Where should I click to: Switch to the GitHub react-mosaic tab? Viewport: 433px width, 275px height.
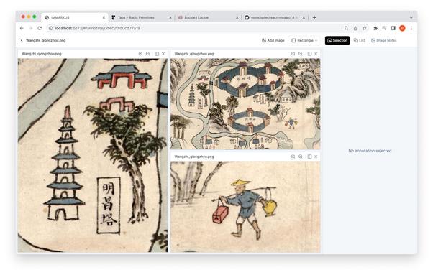coord(274,17)
